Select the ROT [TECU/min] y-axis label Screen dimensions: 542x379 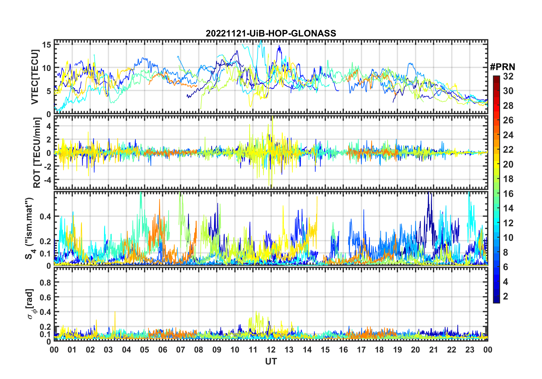[37, 153]
